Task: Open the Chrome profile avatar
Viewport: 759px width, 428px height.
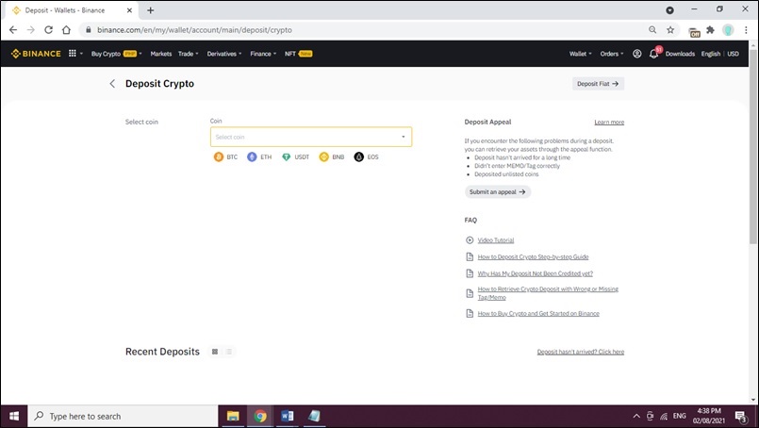Action: coord(728,30)
